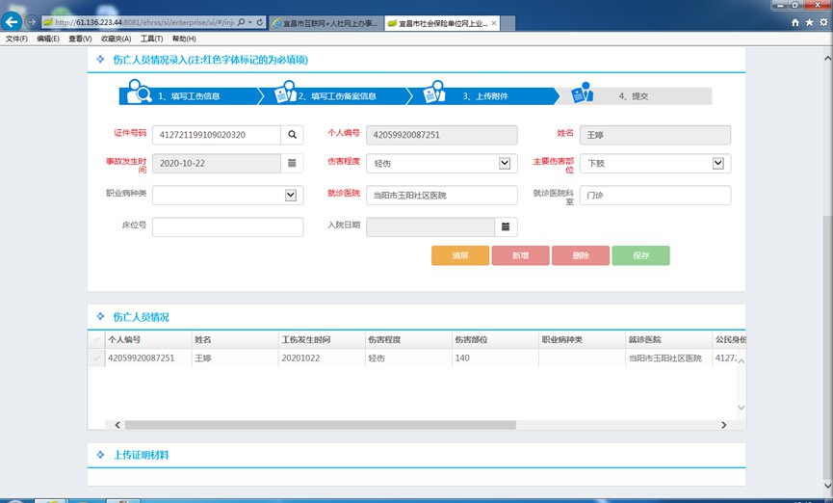Click the green 保存 button
833x503 pixels.
point(640,255)
